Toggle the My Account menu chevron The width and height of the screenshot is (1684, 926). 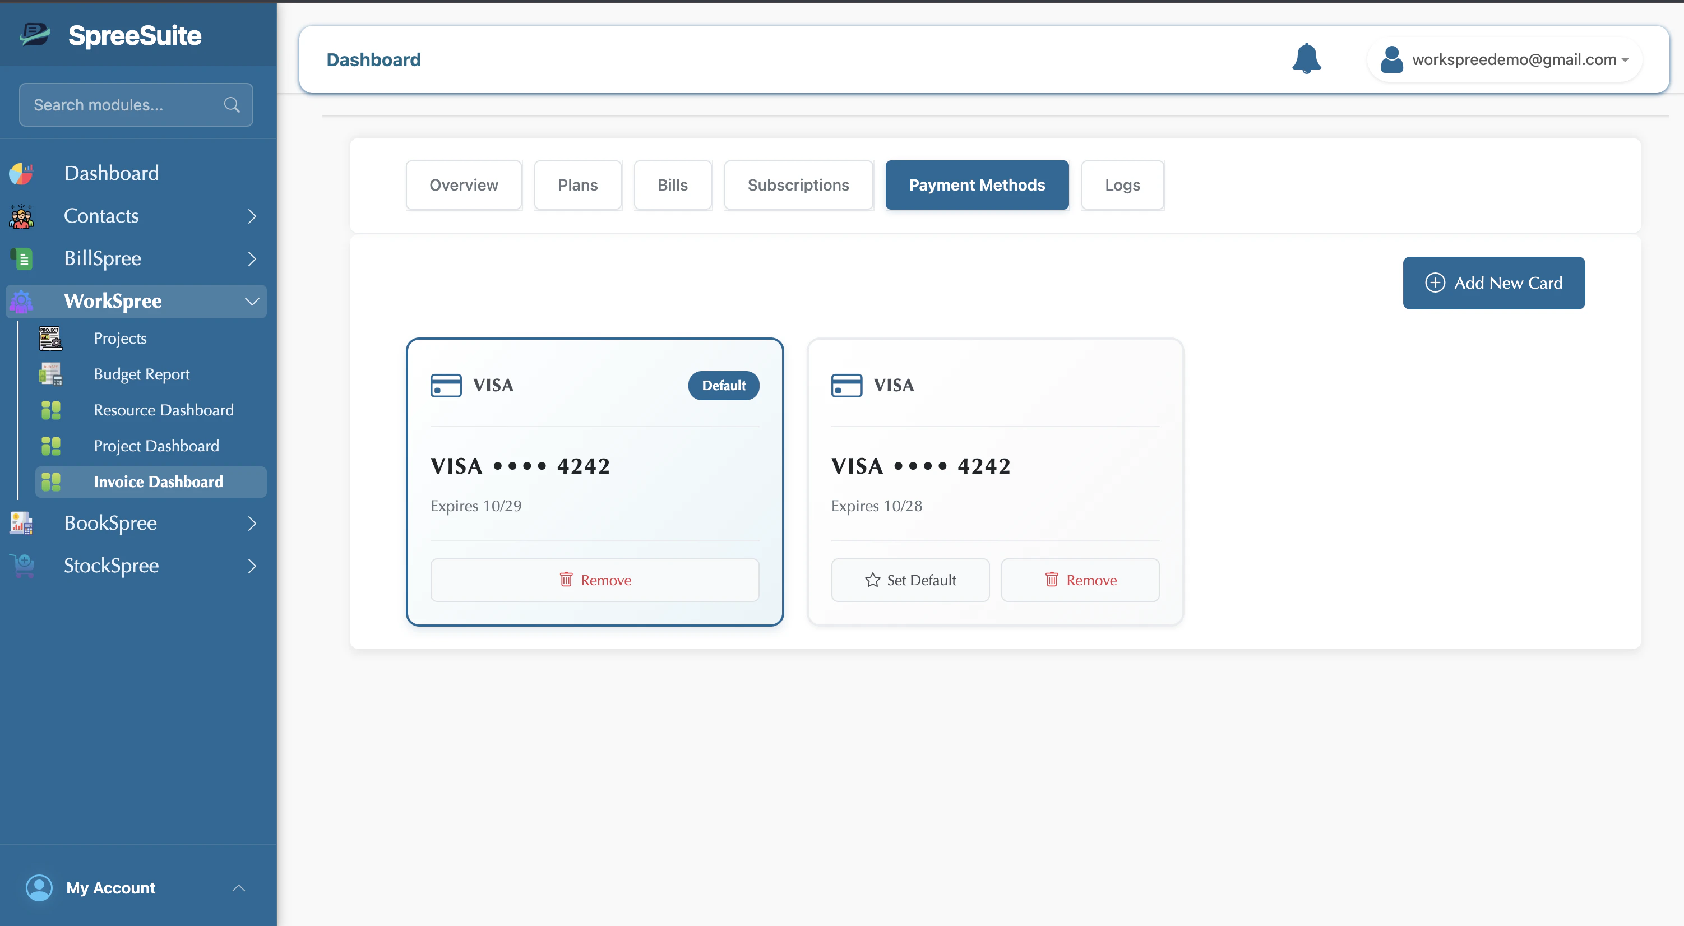pos(239,888)
